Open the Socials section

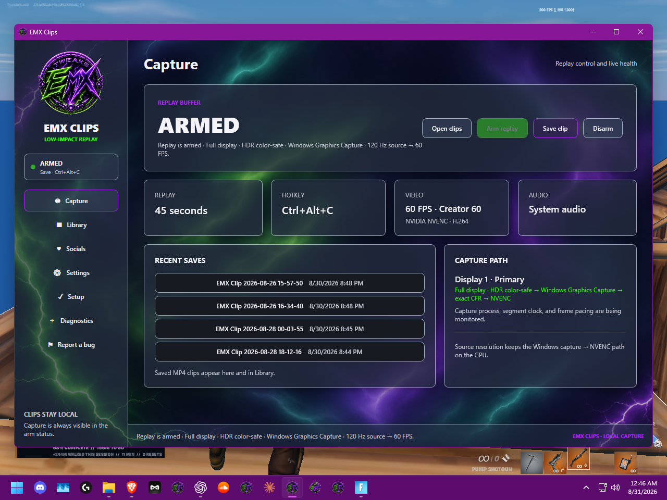coord(71,249)
